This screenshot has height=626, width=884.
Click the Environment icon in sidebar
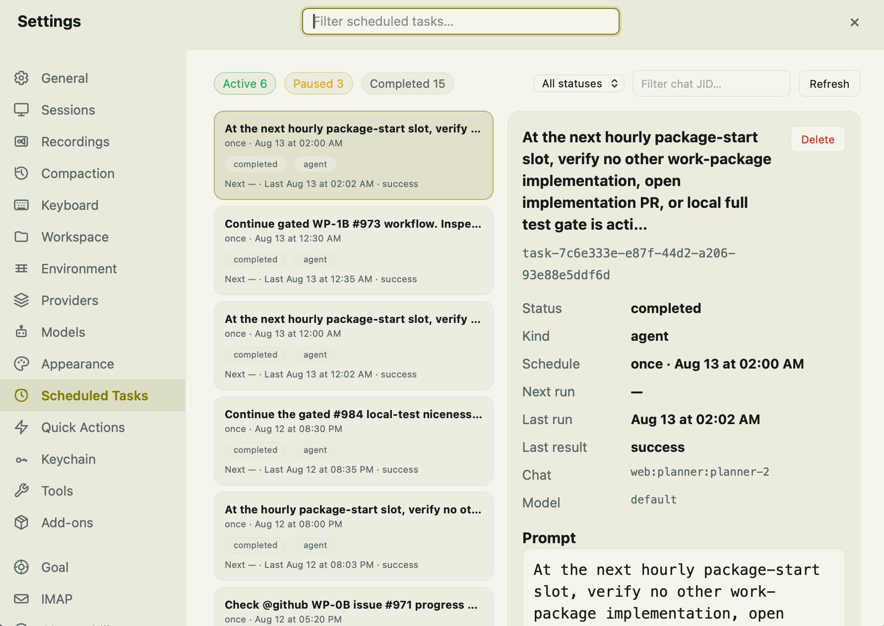(x=21, y=268)
